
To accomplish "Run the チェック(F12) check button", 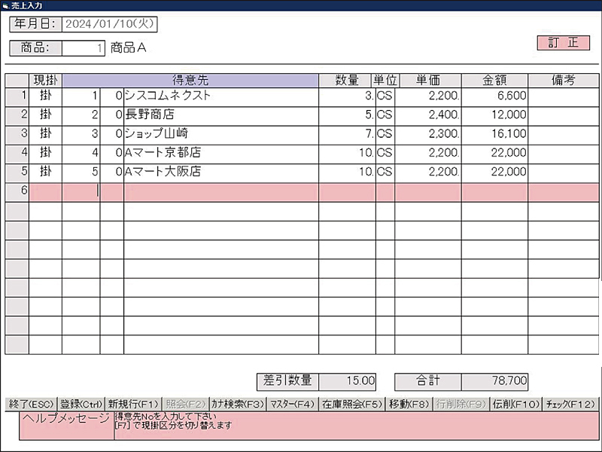I will [570, 404].
